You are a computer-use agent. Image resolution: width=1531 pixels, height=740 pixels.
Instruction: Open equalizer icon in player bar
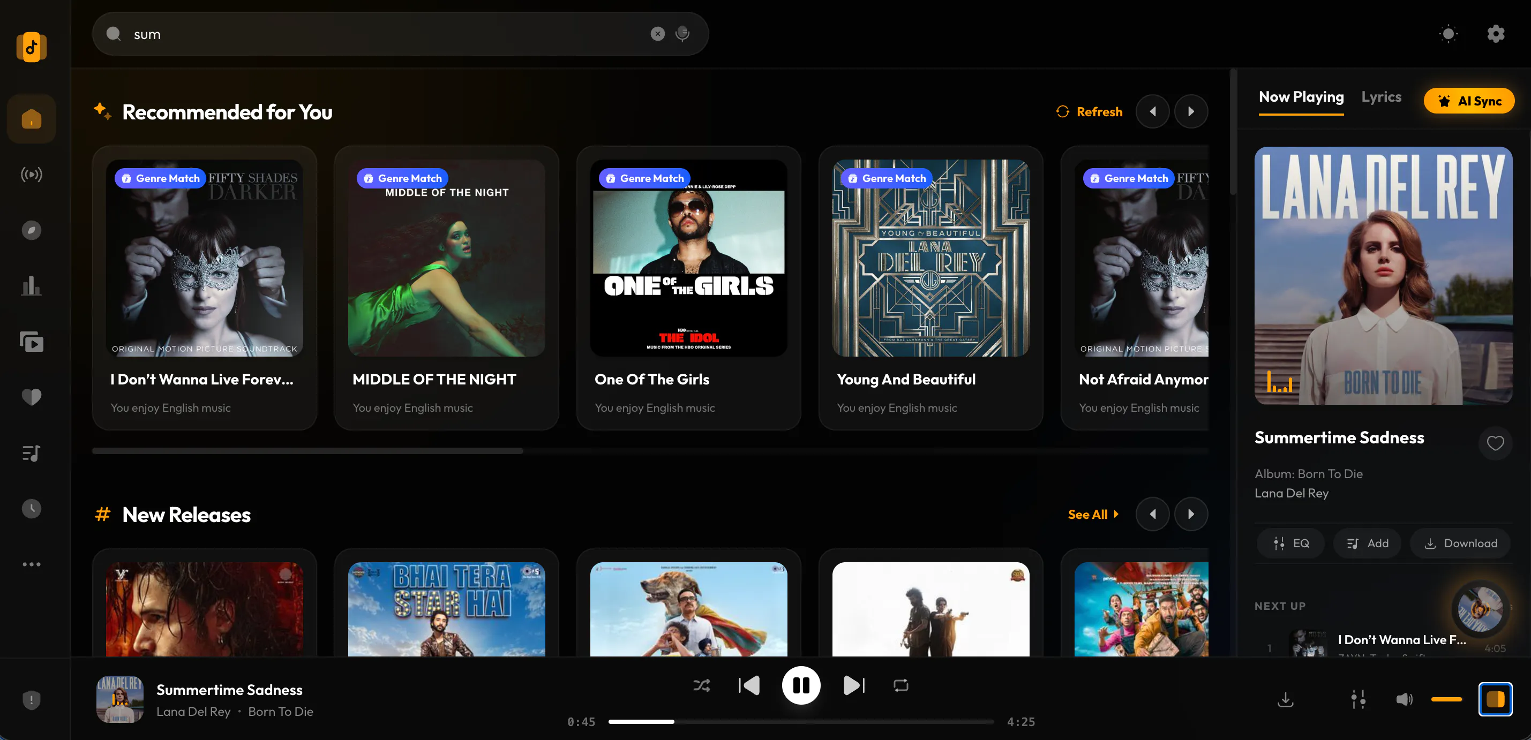point(1358,700)
